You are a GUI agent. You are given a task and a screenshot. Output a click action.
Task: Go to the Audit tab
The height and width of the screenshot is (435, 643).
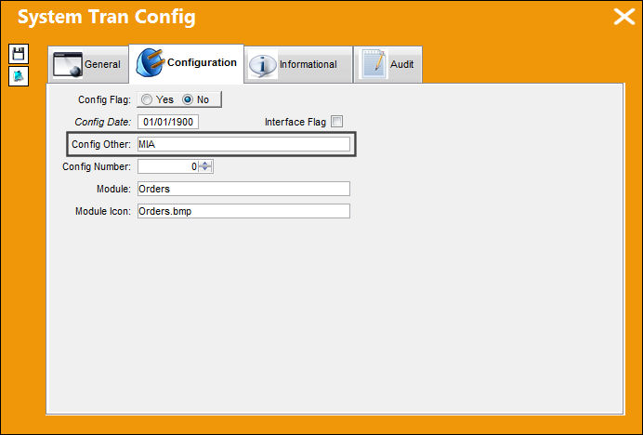(x=387, y=64)
